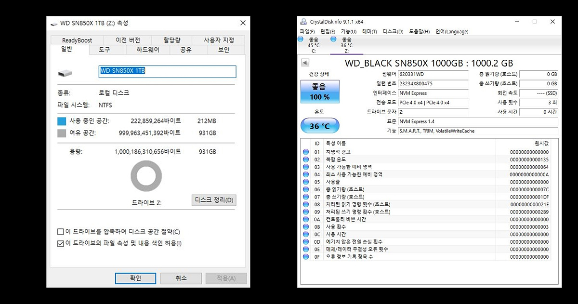578x304 pixels.
Task: Click the drive name text field
Action: click(x=167, y=71)
